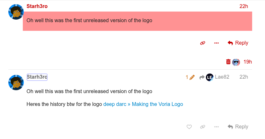Image resolution: width=265 pixels, height=139 pixels.
Task: Click the Lae82 avatar icon
Action: click(x=210, y=77)
